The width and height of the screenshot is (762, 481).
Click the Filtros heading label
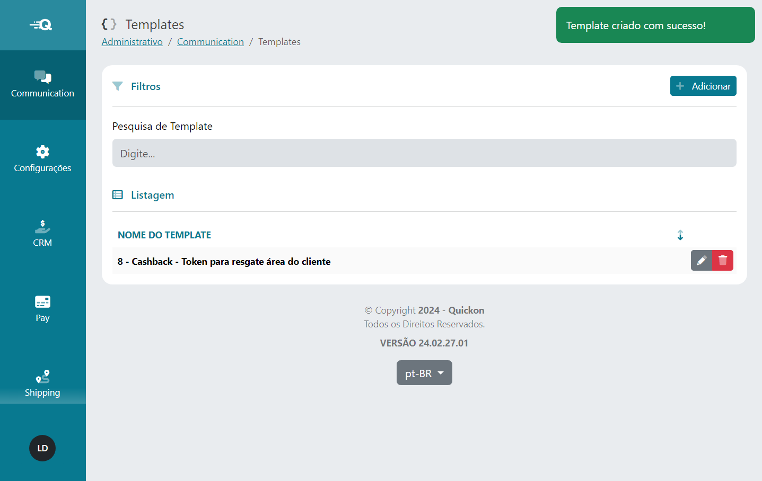coord(146,86)
